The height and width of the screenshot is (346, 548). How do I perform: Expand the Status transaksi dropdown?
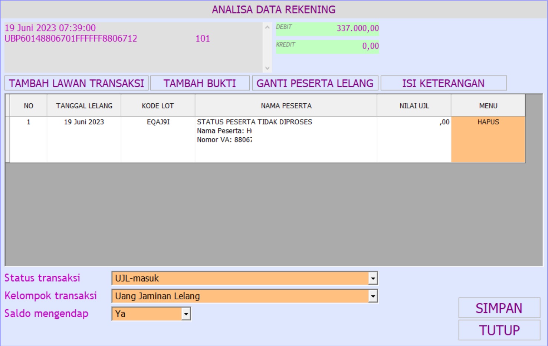click(x=373, y=278)
